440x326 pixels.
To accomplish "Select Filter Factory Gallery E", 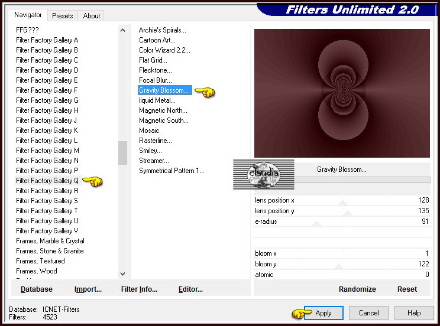I will coord(47,80).
